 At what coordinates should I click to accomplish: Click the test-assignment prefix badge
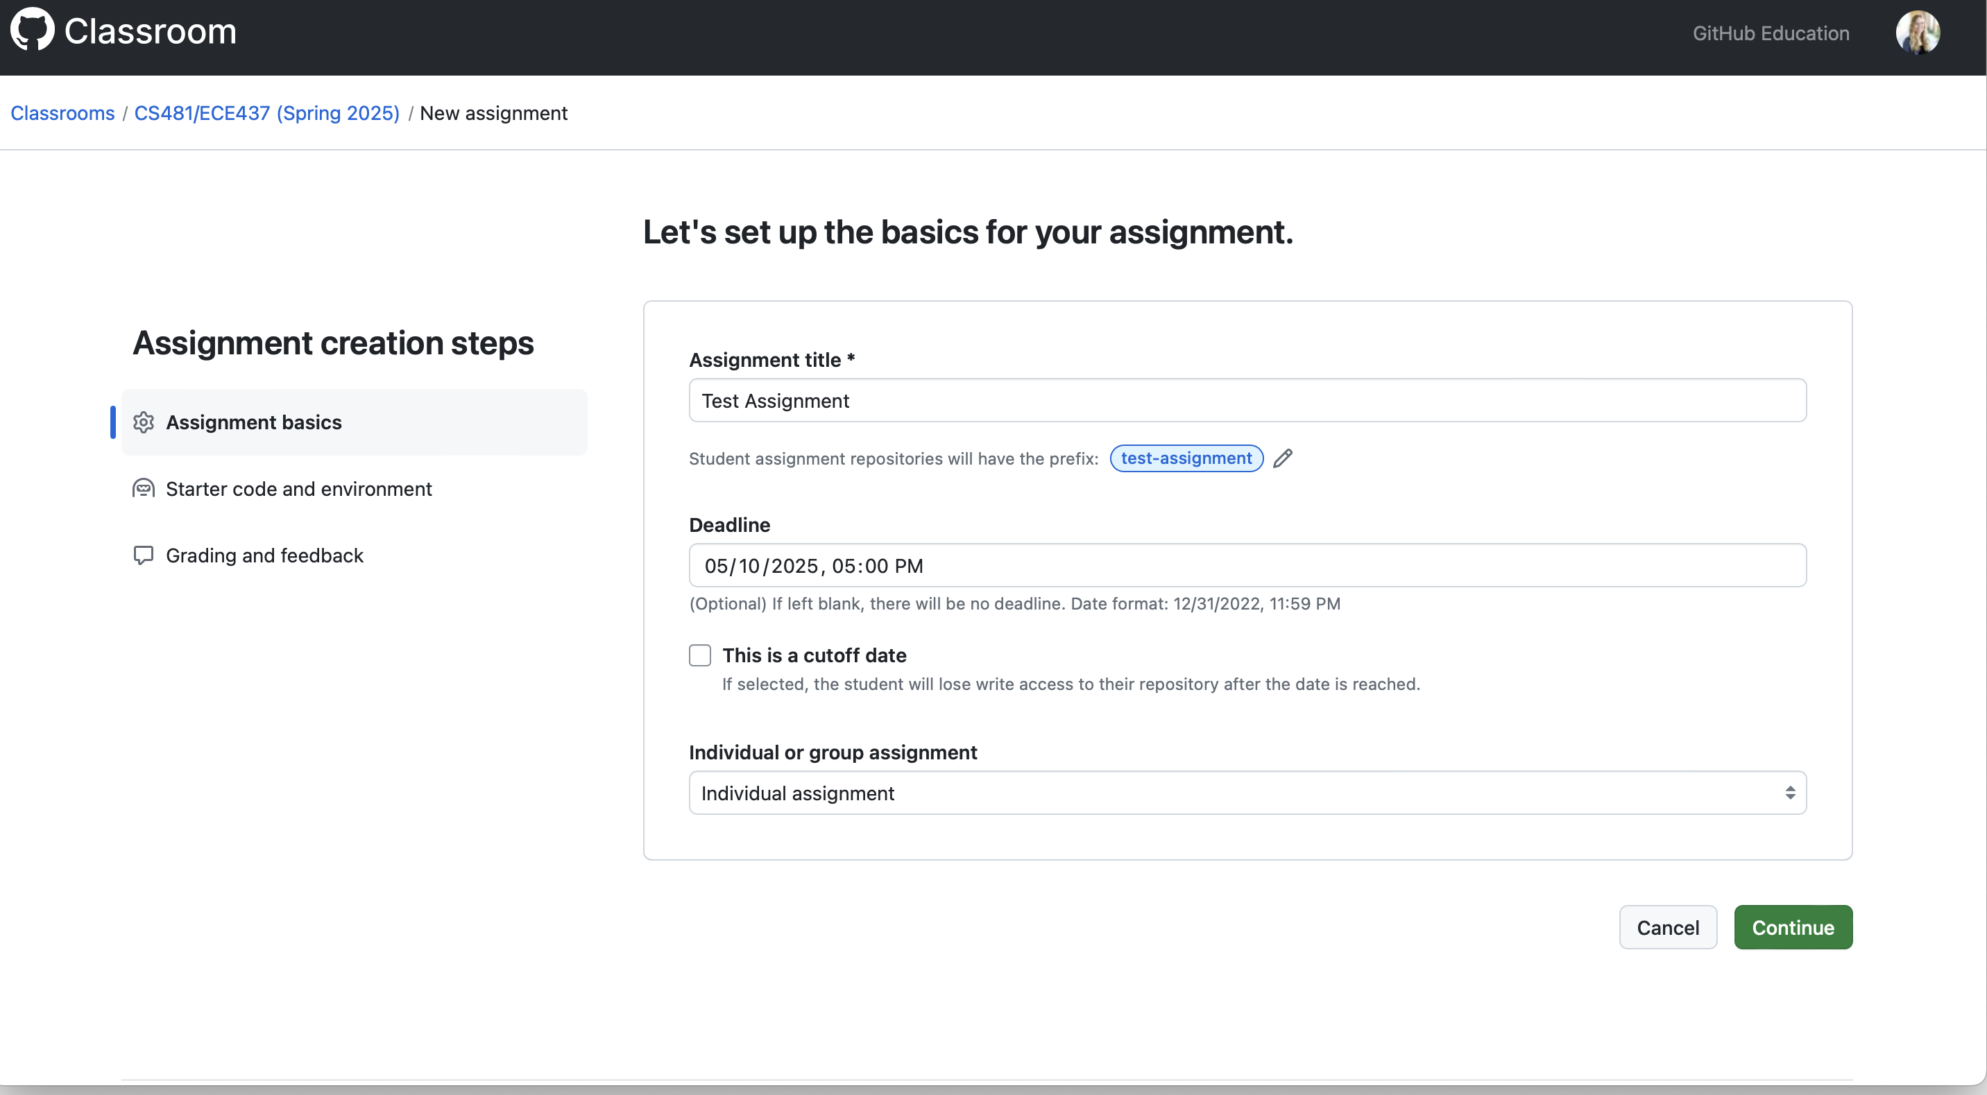pyautogui.click(x=1186, y=458)
